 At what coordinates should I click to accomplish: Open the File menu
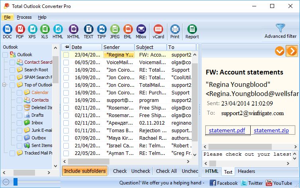pyautogui.click(x=7, y=17)
